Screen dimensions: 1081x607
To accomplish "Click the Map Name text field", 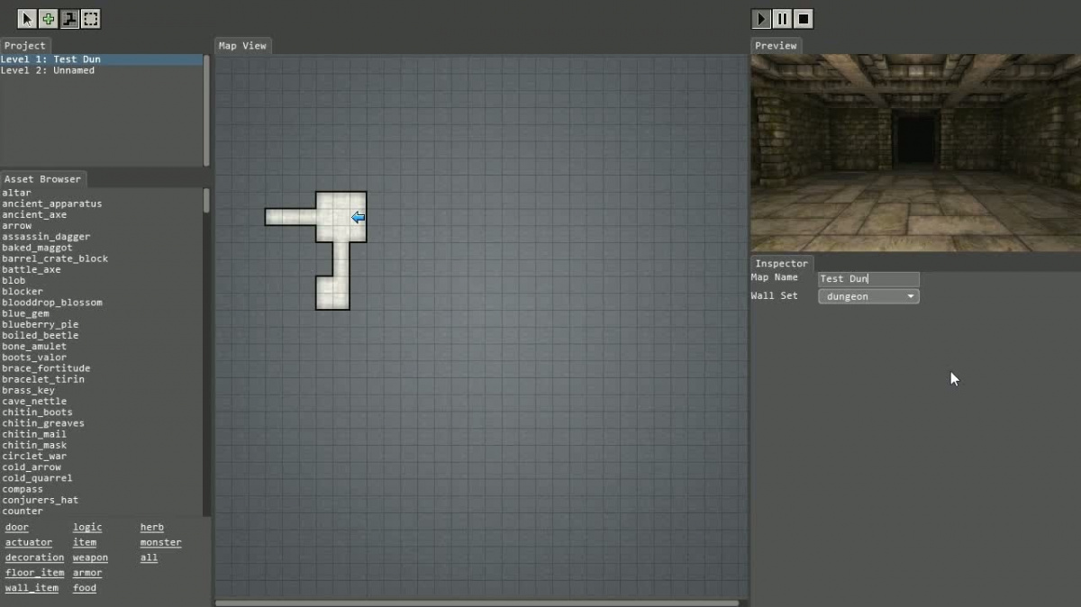I will point(868,279).
